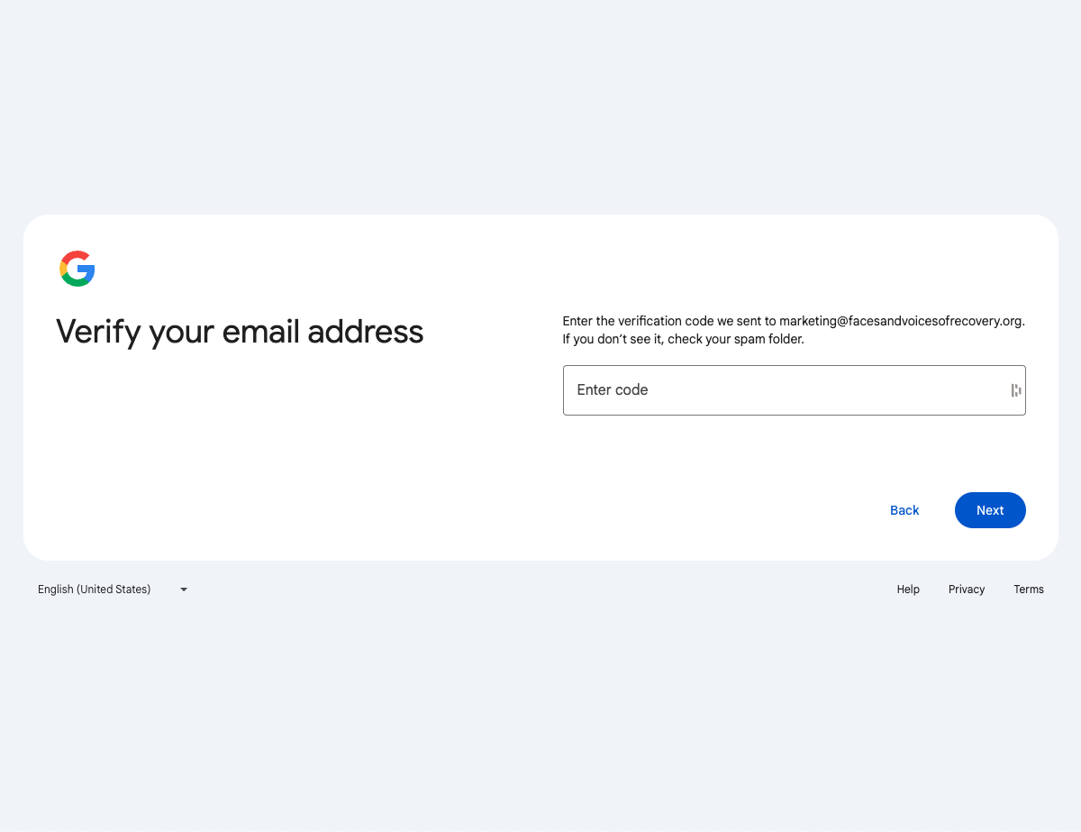Open the Terms link
The width and height of the screenshot is (1081, 832).
coord(1028,590)
